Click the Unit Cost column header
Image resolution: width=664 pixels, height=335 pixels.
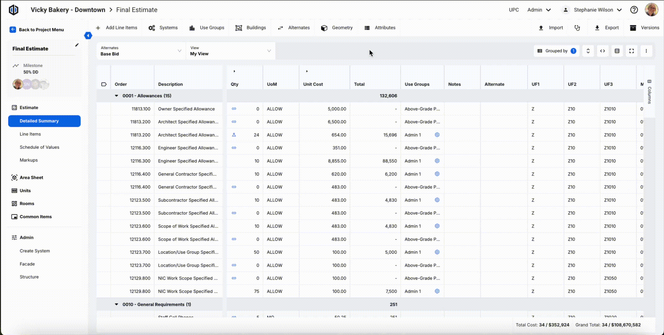pos(313,84)
